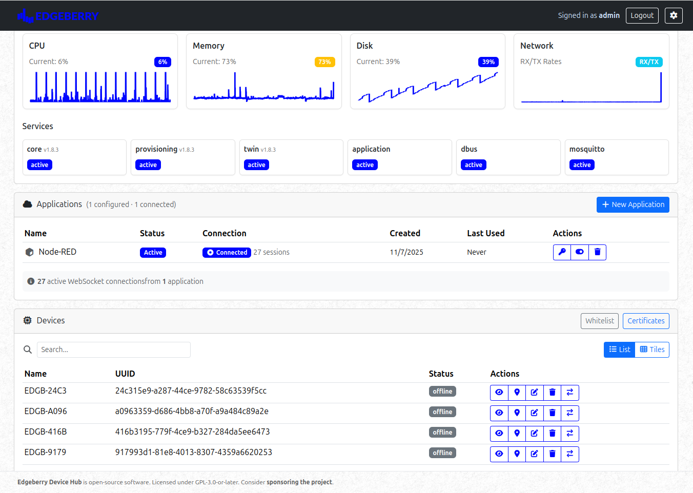This screenshot has height=493, width=693.
Task: Toggle the Node-RED application enable switch
Action: click(x=579, y=252)
